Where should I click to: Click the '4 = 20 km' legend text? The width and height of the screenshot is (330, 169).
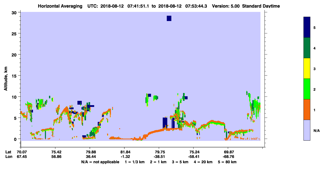click(203, 162)
